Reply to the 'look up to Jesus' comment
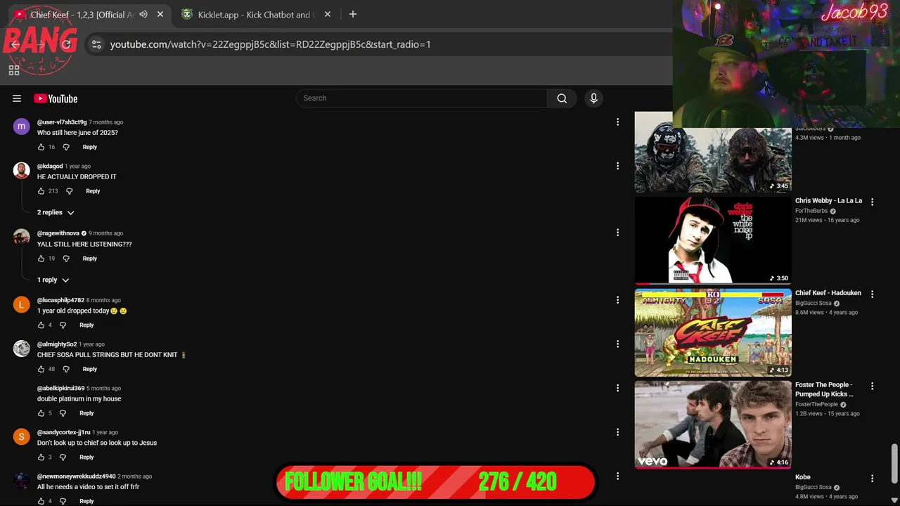This screenshot has width=900, height=506. coord(86,458)
